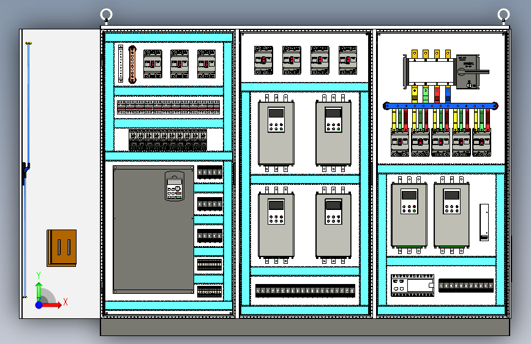Select third terminal block right of large drive

[209, 236]
